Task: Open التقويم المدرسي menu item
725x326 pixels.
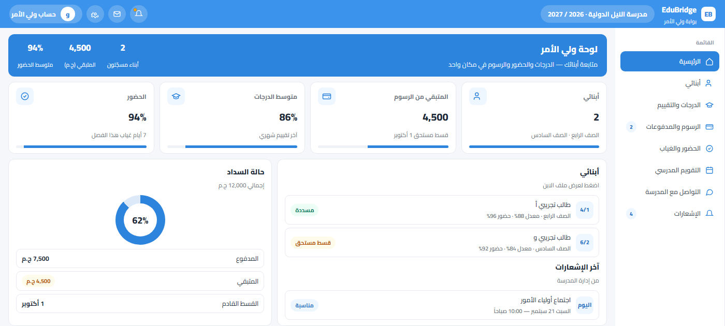Action: point(670,170)
